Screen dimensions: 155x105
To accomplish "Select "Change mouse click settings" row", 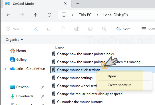I will pos(102,70).
